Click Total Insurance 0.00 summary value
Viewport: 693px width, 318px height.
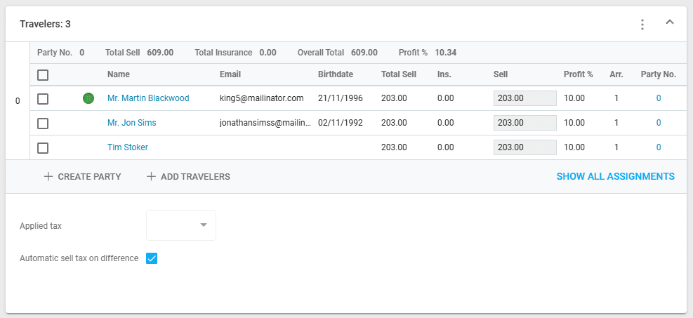click(x=268, y=53)
